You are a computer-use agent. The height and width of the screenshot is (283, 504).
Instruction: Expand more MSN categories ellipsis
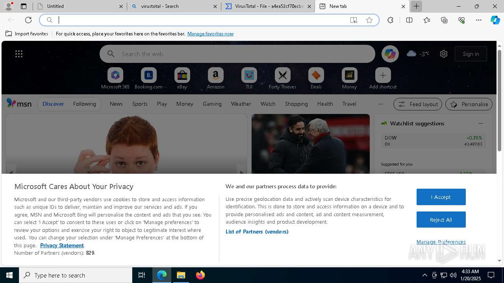point(380,104)
